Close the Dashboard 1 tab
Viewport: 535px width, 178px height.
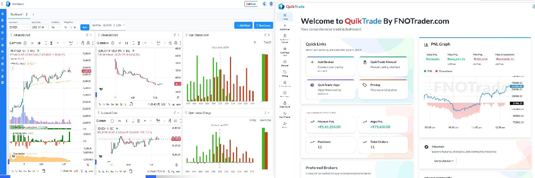coord(27,14)
